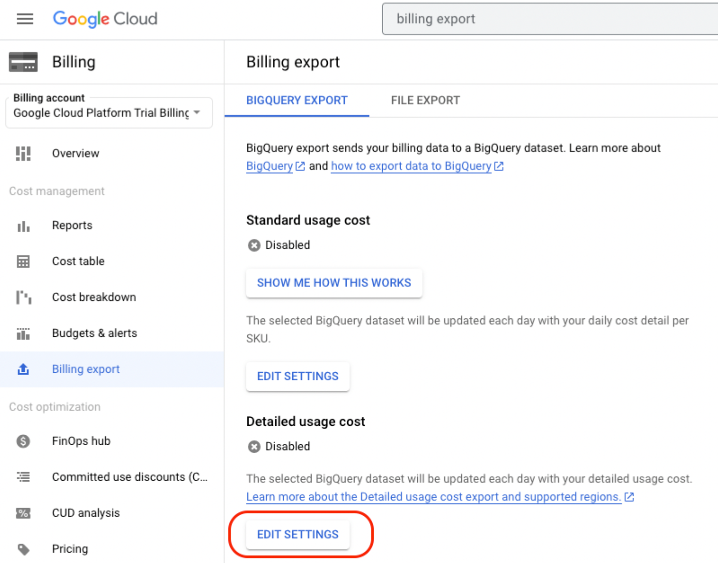Click the Billing credit card icon
This screenshot has height=563, width=718.
[23, 62]
